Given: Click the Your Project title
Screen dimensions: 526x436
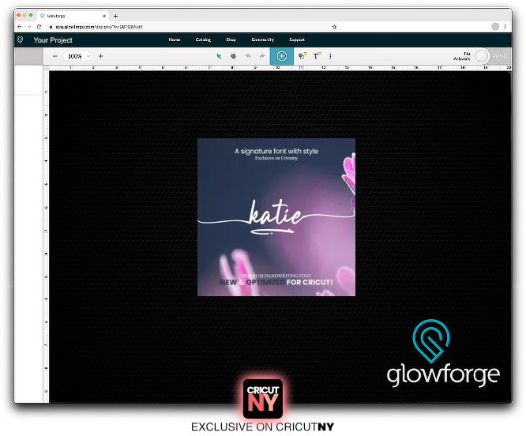Looking at the screenshot, I should pyautogui.click(x=53, y=40).
